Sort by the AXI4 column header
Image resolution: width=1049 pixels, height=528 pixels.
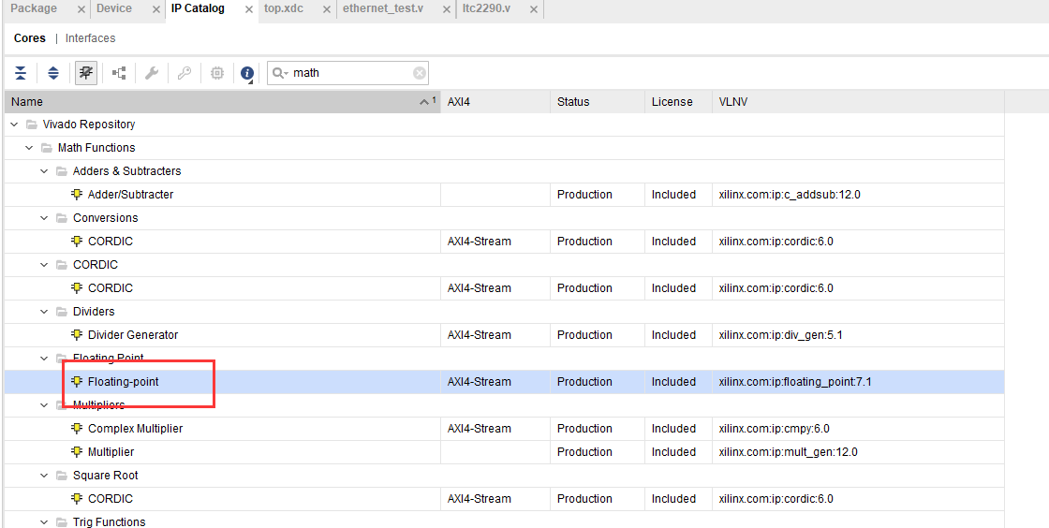point(495,102)
